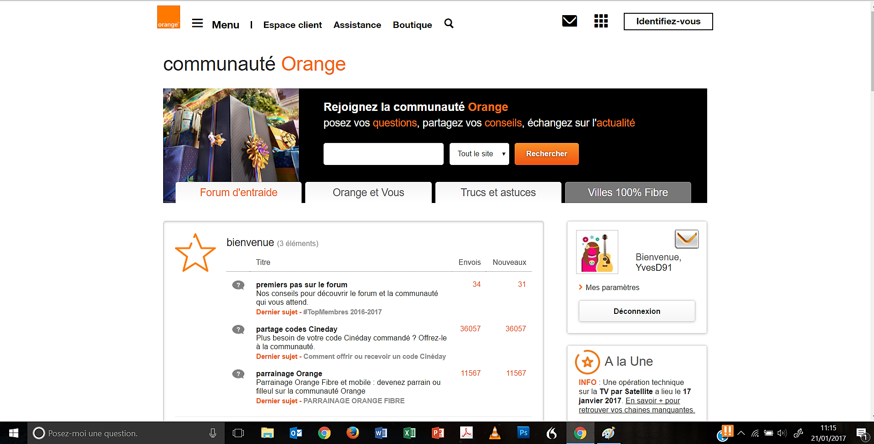Viewport: 874px width, 444px height.
Task: Open last topic '#TopMembres 2016-2017'
Action: click(x=342, y=312)
